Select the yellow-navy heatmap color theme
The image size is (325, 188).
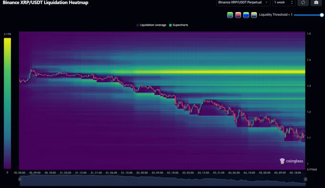click(x=254, y=15)
